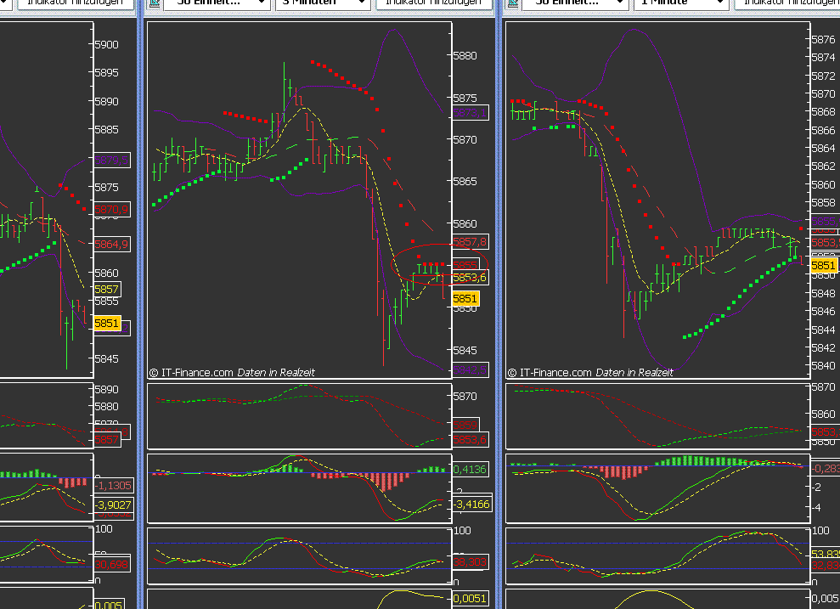The width and height of the screenshot is (840, 609).
Task: Select the 30,698 stochastic value on left
Action: (x=111, y=564)
